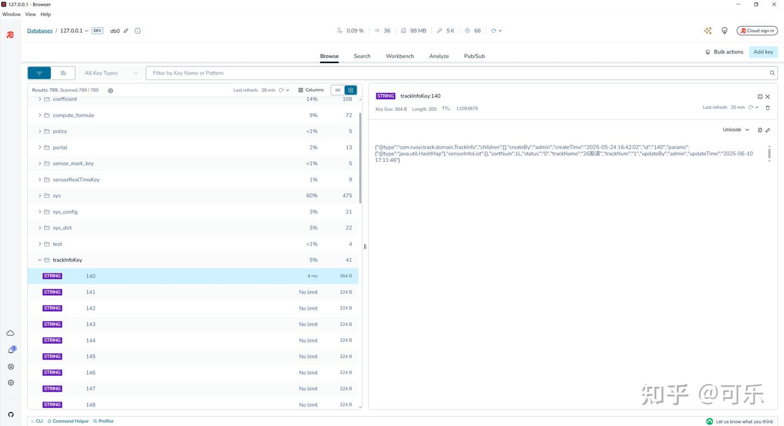Image resolution: width=784 pixels, height=426 pixels.
Task: Select key 145 in trackInfoKey
Action: (193, 357)
